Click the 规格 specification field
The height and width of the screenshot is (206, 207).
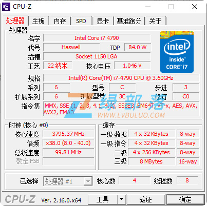(121, 78)
